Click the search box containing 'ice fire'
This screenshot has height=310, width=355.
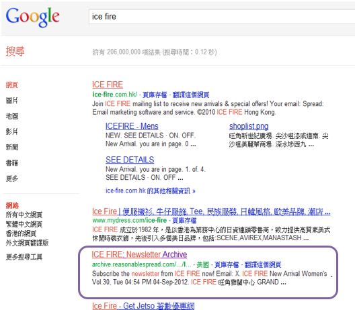click(222, 17)
